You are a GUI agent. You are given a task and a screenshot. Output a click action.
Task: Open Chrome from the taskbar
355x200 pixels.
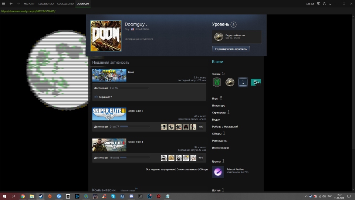point(23,196)
